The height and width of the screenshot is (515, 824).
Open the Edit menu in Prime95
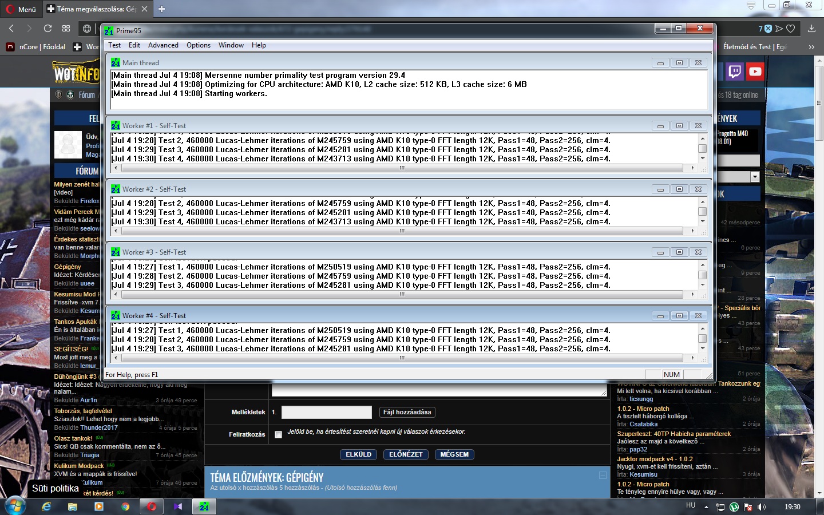coord(134,45)
